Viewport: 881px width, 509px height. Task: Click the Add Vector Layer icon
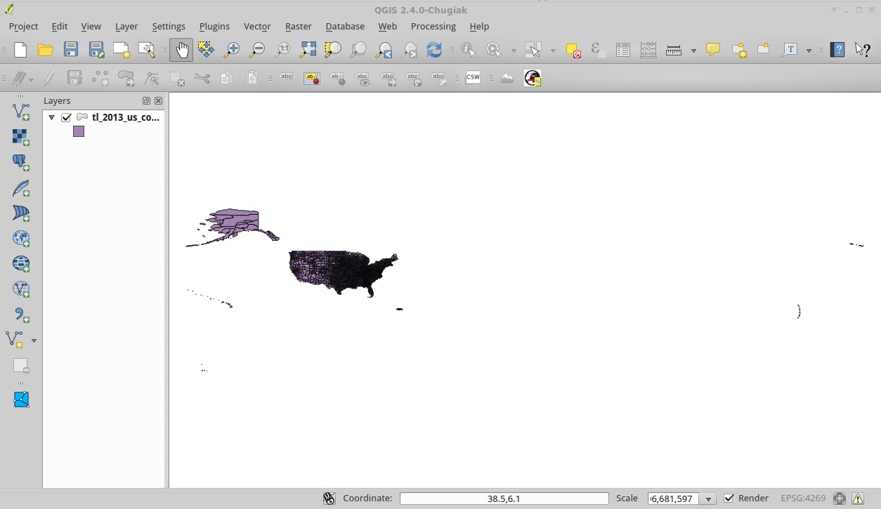click(21, 112)
